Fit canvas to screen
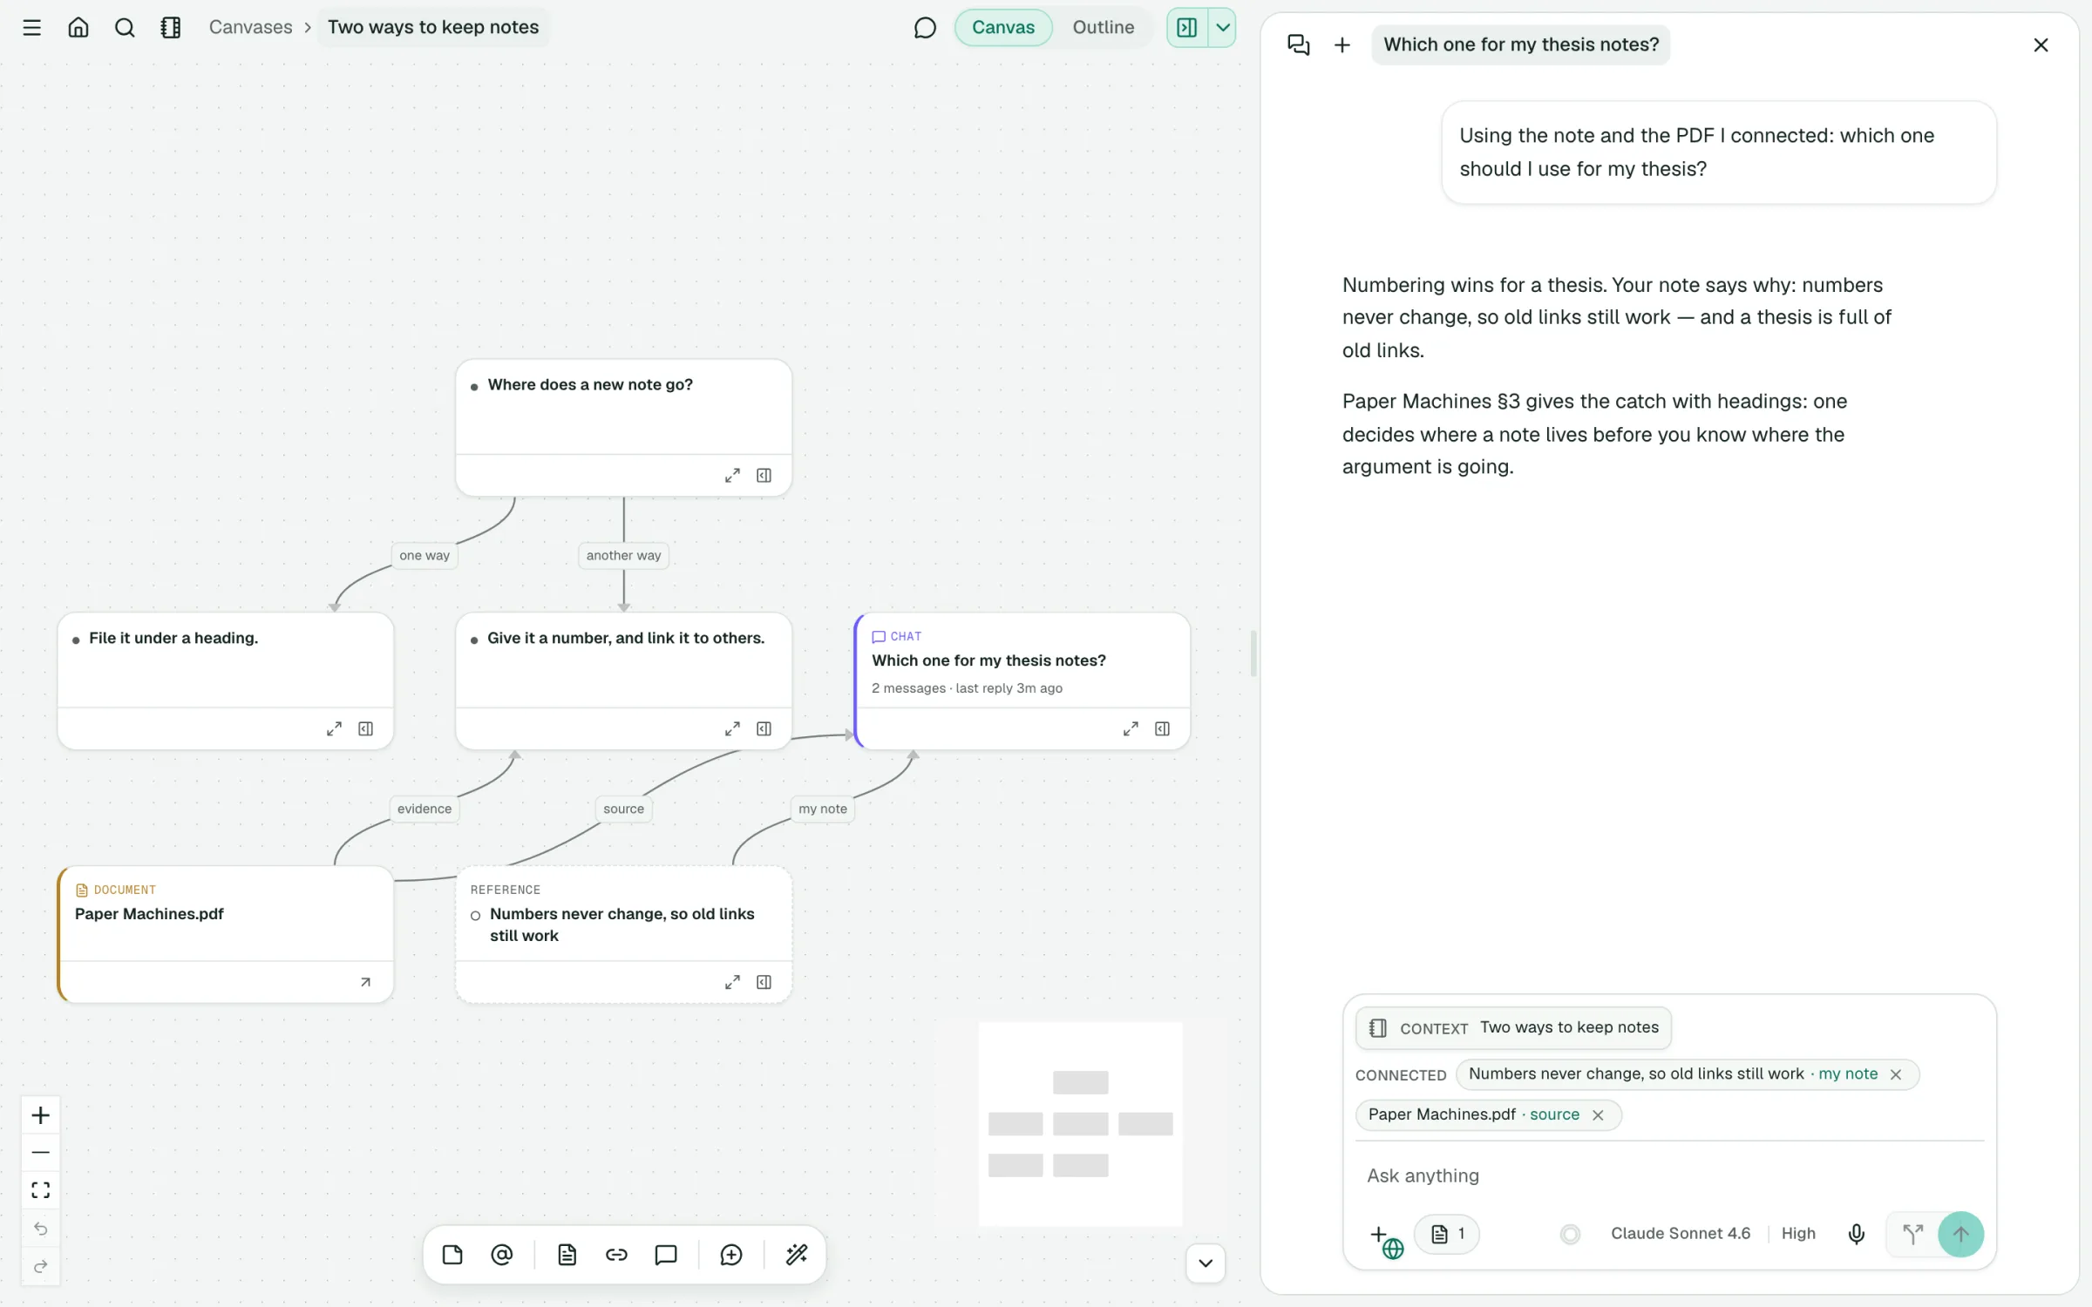Image resolution: width=2092 pixels, height=1307 pixels. (x=40, y=1190)
